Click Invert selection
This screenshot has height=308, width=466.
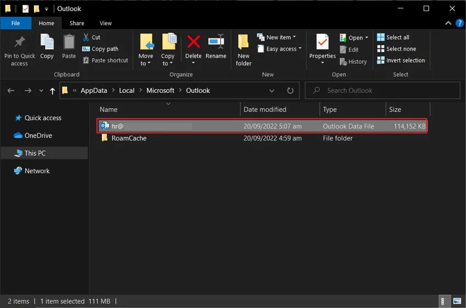401,60
